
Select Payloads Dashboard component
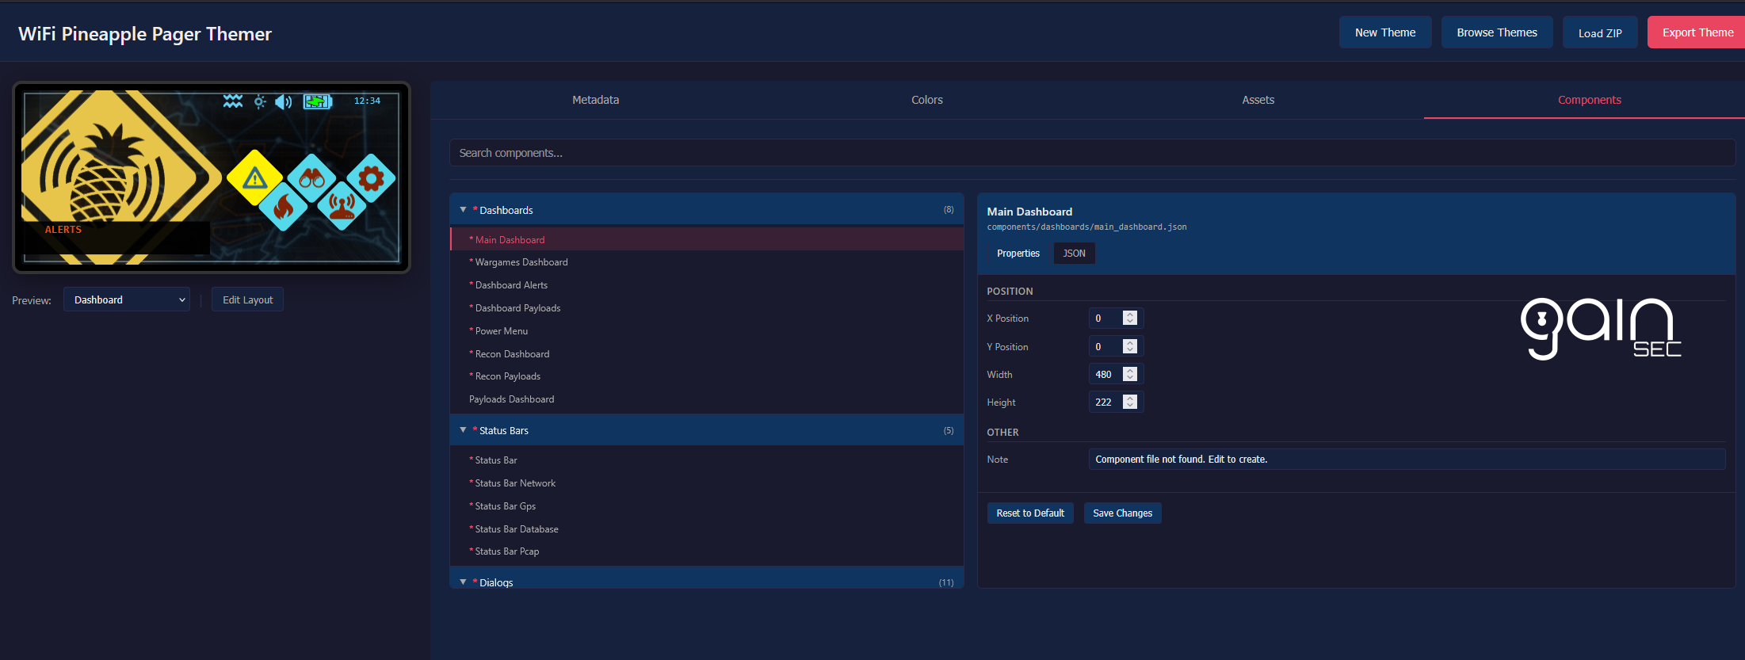pos(707,399)
